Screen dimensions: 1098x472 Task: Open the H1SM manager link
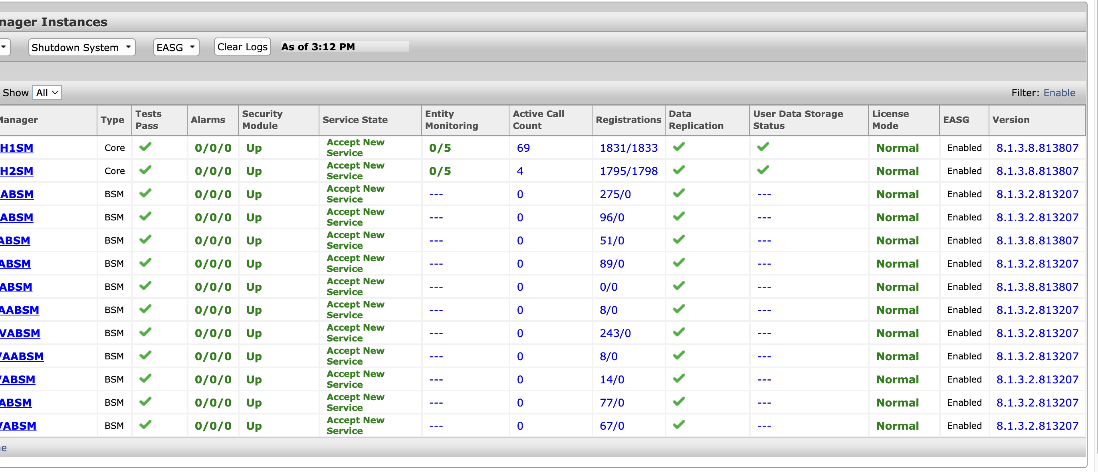coord(17,148)
